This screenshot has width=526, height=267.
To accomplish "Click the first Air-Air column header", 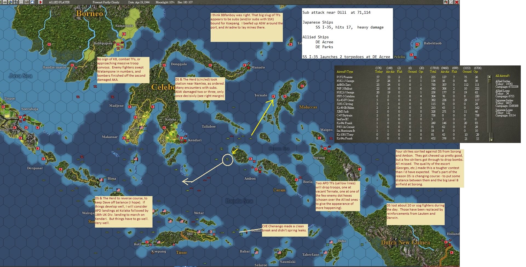I will [x=390, y=71].
